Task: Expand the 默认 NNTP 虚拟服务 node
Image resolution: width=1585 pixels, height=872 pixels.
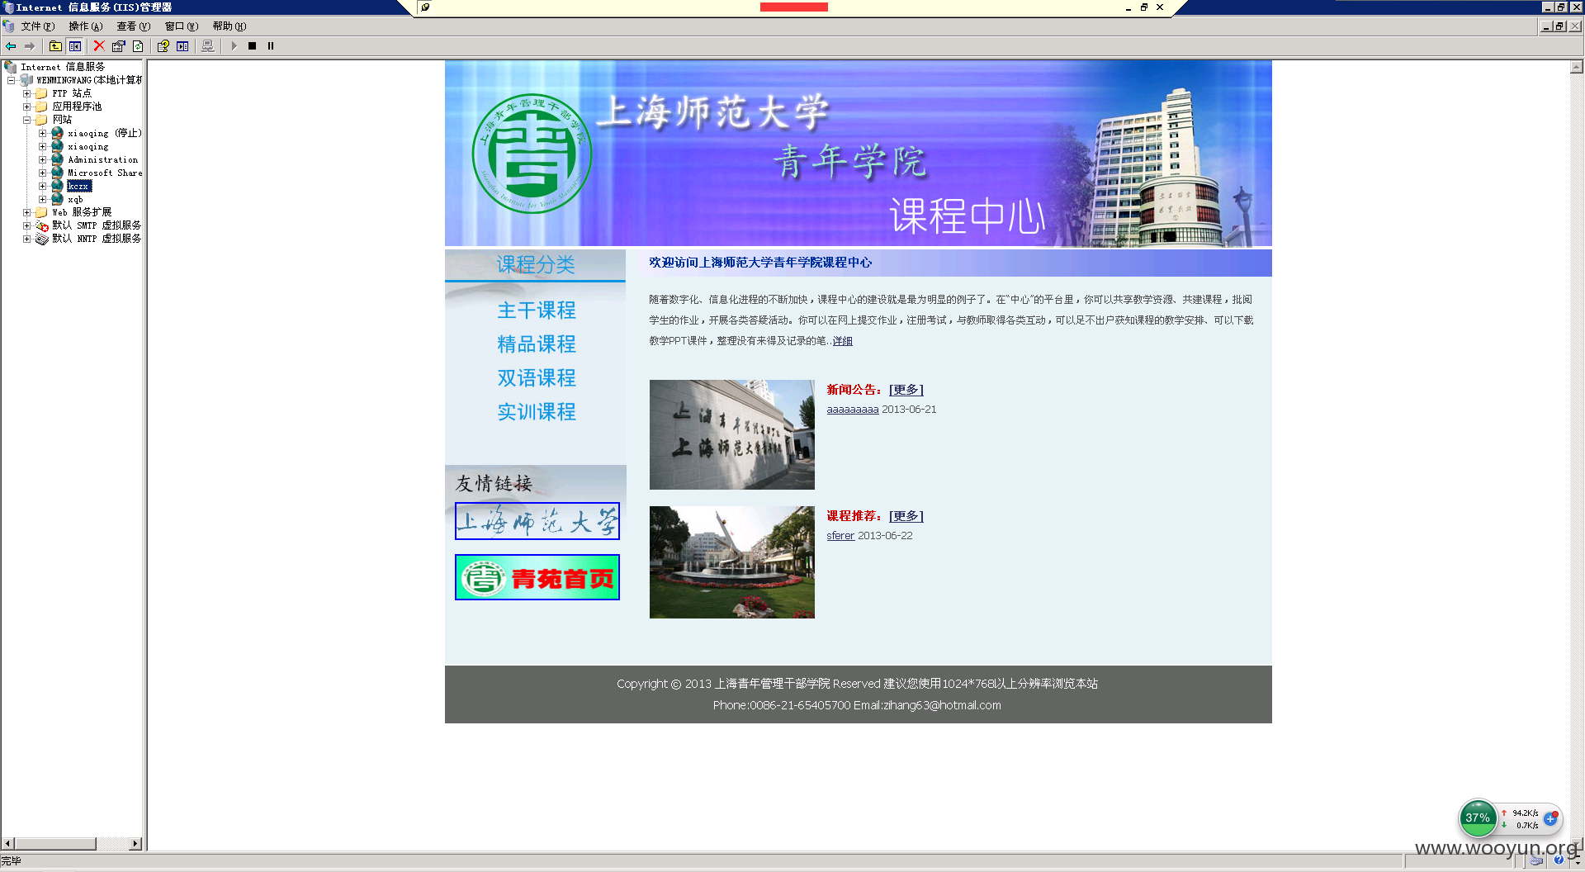Action: coord(26,239)
